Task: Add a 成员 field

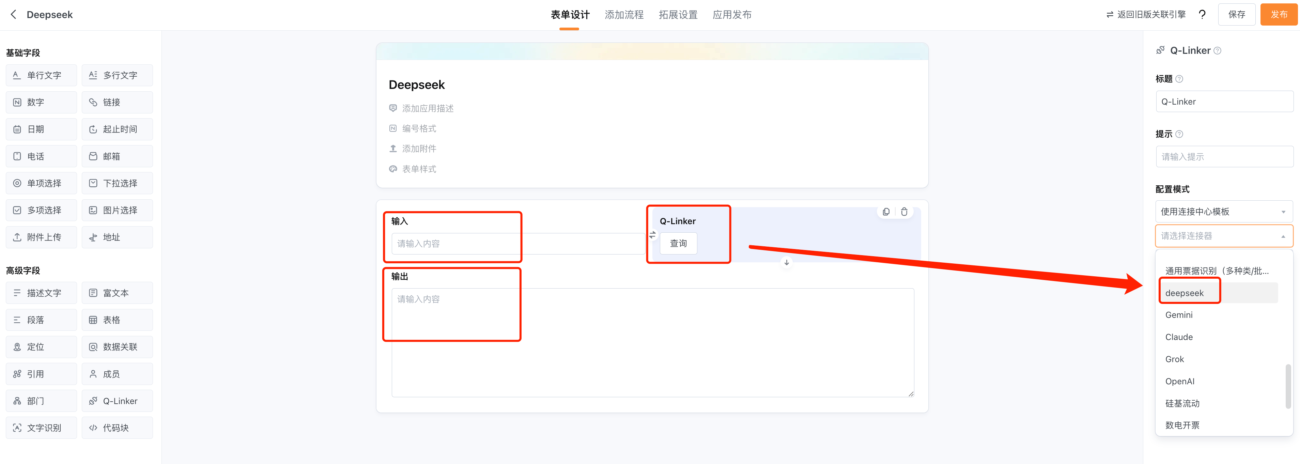Action: tap(117, 374)
